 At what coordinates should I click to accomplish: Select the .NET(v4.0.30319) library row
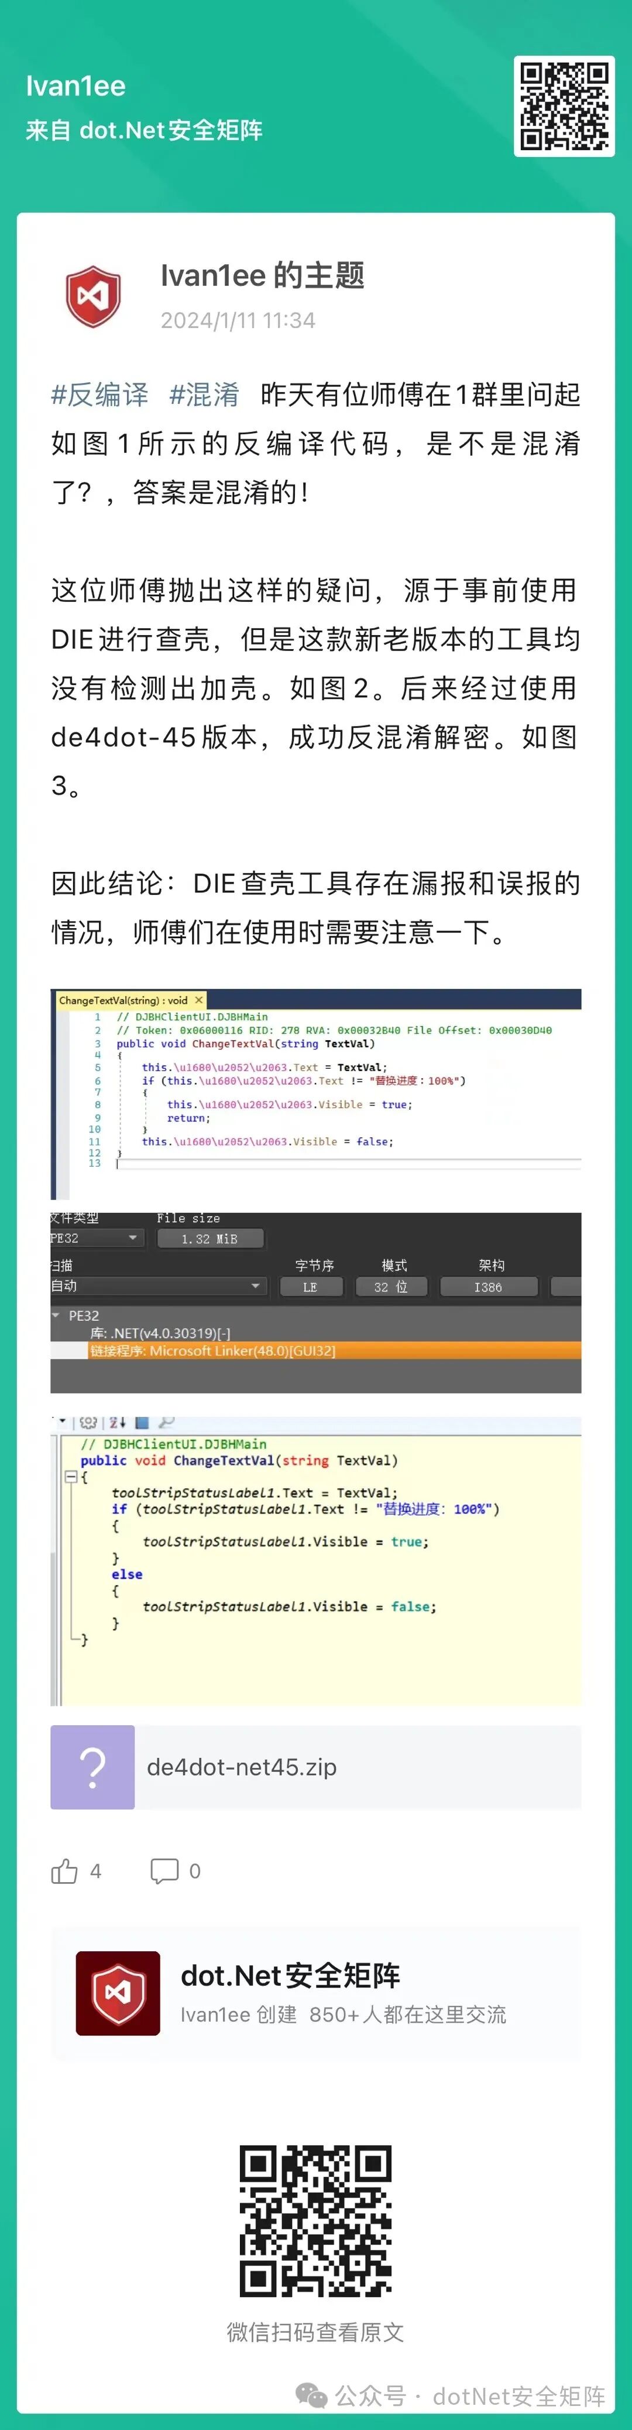[160, 1333]
